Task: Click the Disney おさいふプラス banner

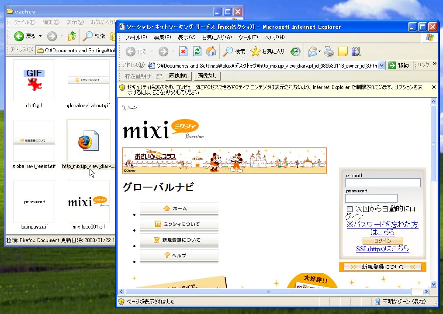Action: [225, 160]
